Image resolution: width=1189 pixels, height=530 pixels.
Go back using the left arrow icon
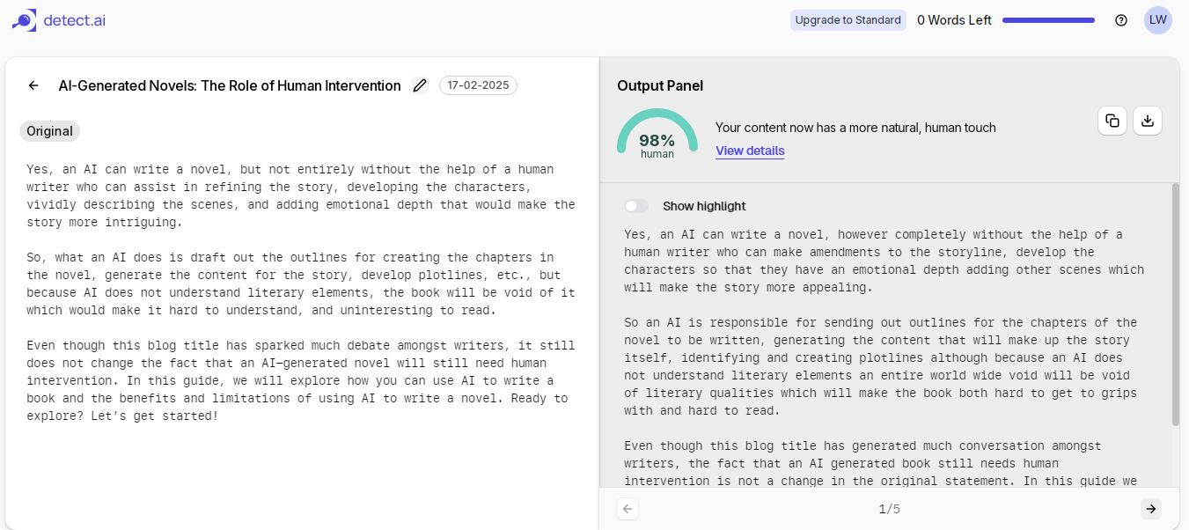click(33, 85)
